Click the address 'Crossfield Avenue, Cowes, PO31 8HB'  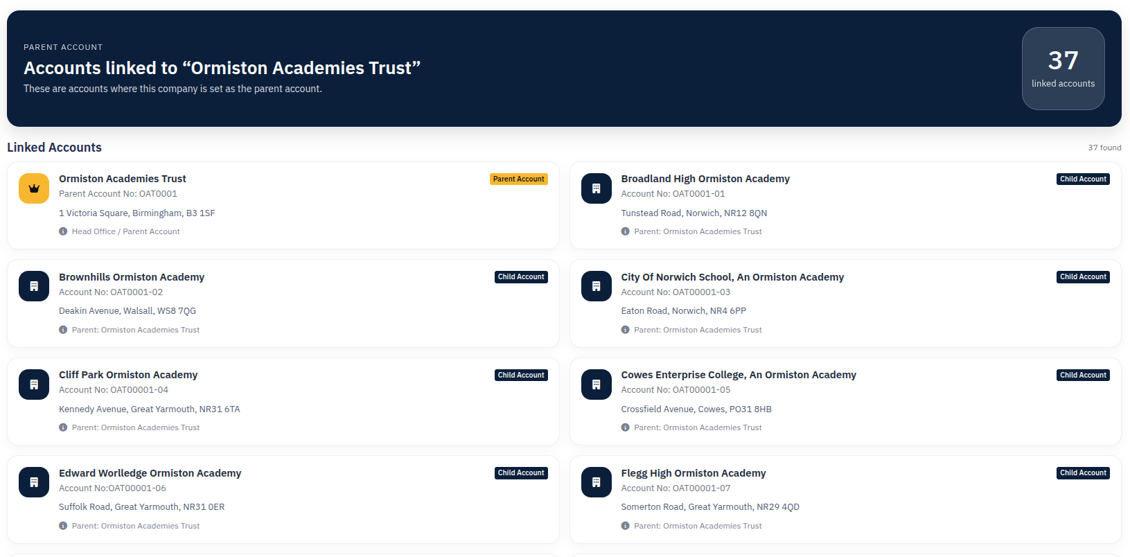click(x=696, y=409)
